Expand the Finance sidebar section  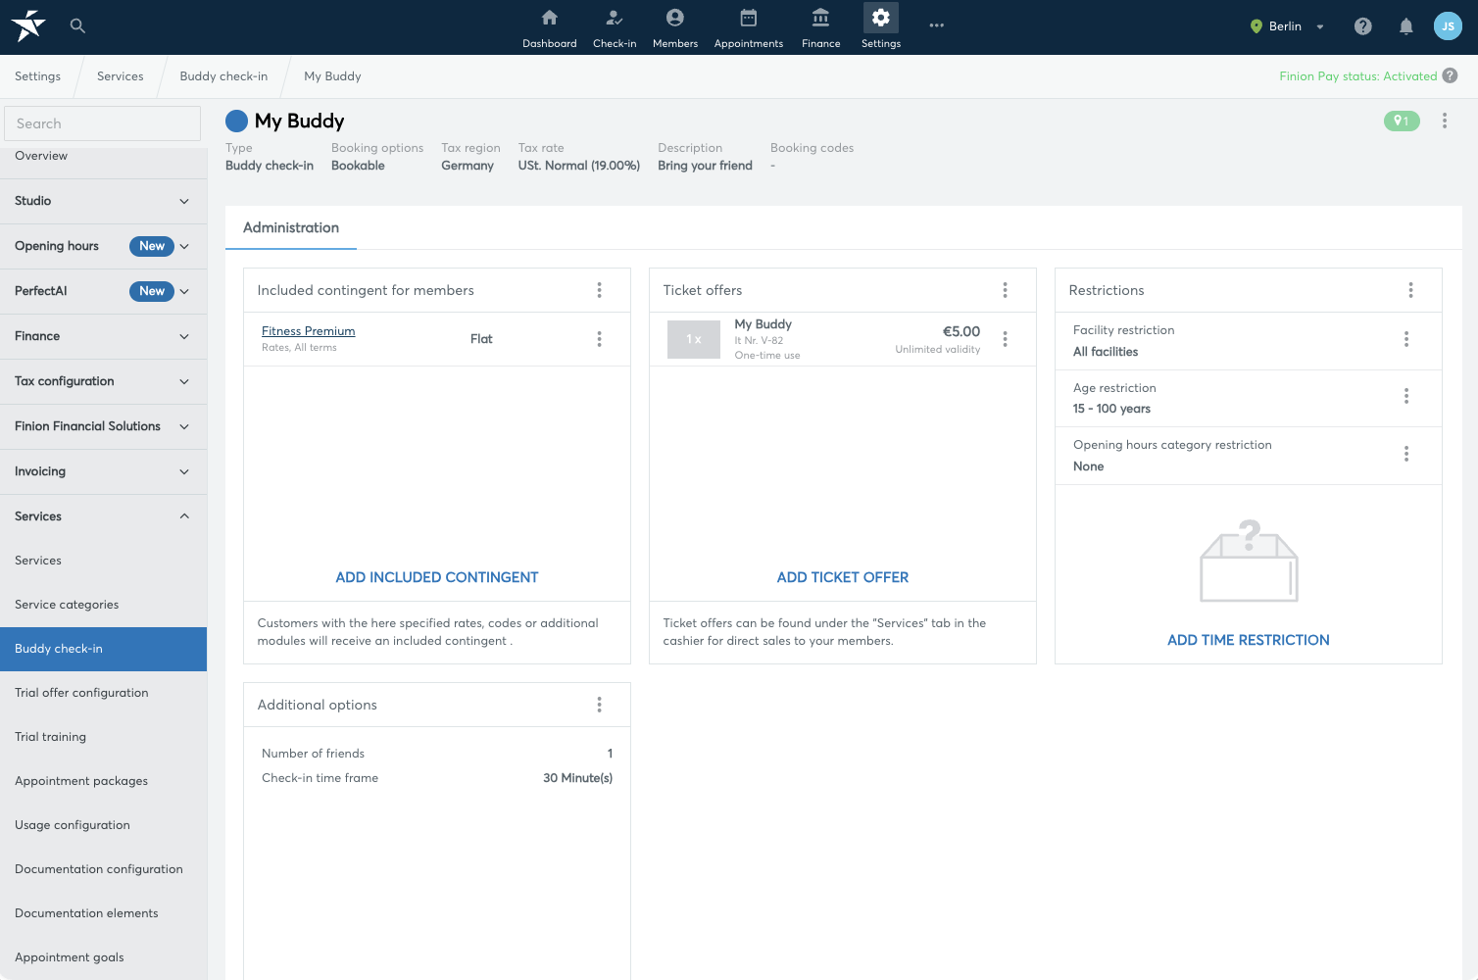click(103, 336)
